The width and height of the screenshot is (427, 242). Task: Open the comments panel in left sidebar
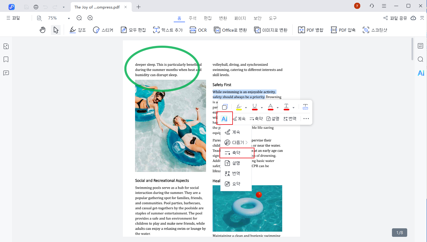coord(6,73)
